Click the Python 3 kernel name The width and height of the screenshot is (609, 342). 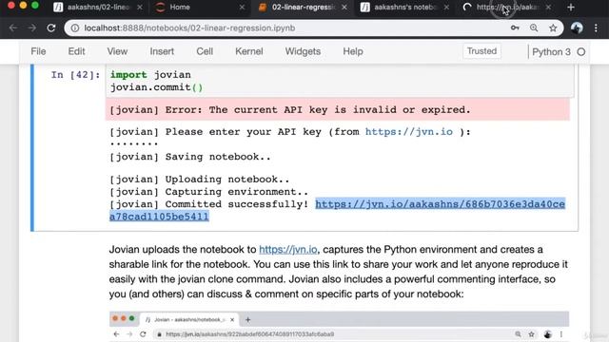[x=551, y=52]
